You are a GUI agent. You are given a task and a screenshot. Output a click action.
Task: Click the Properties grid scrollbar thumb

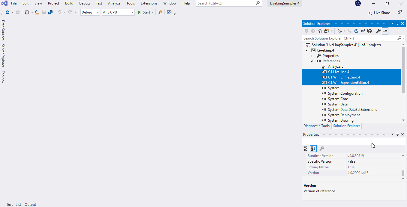(x=403, y=173)
